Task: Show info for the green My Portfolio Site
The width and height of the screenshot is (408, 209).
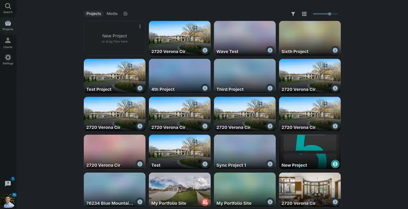Action: [x=270, y=202]
